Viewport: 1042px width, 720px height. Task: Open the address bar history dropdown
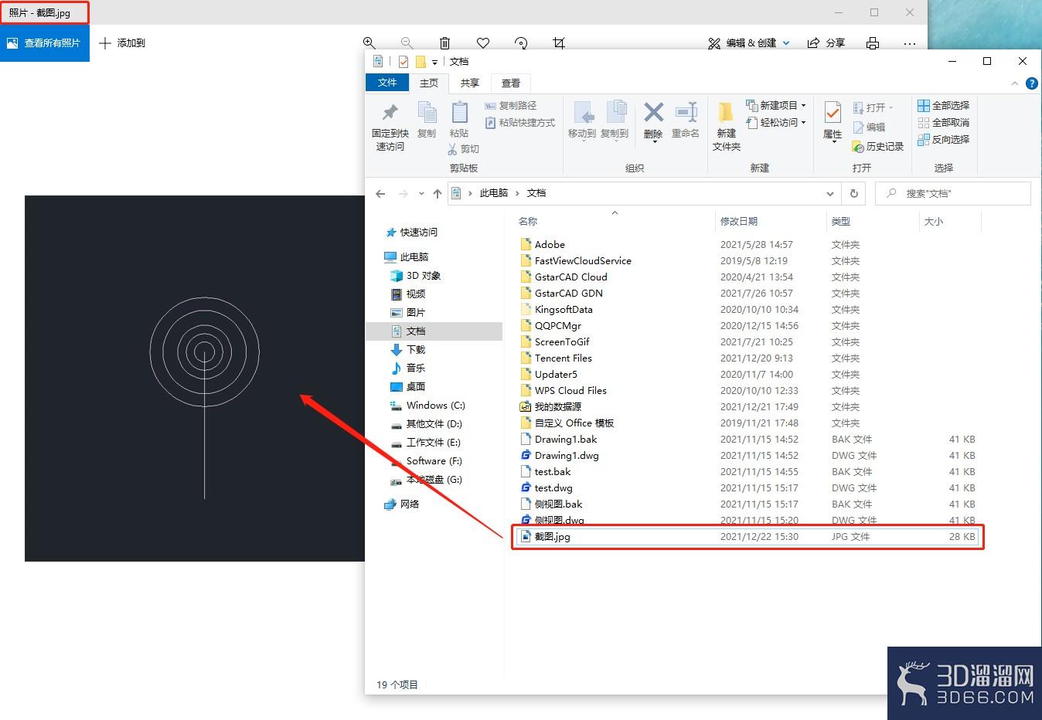click(830, 193)
